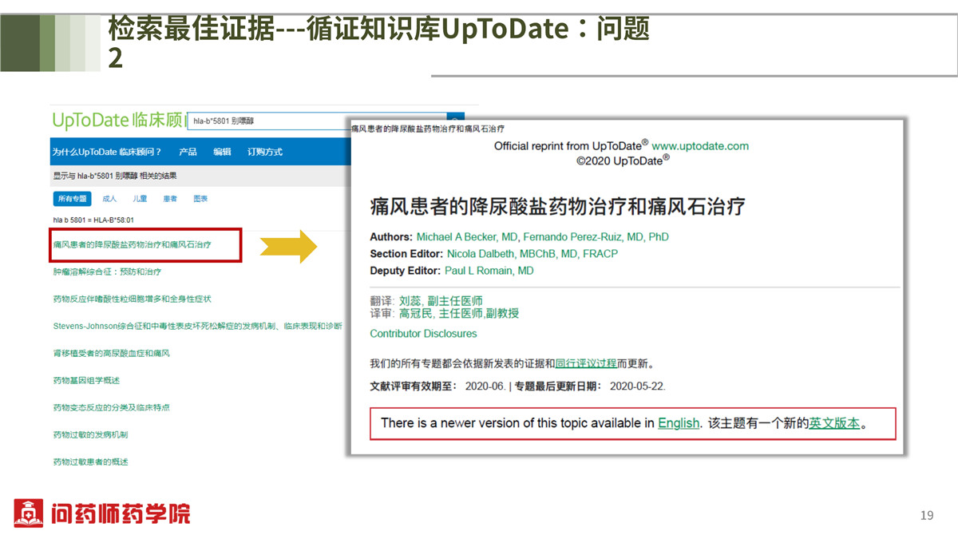Open result 药物变态反应的分类及临床特点
This screenshot has height=539, width=958.
(x=111, y=407)
